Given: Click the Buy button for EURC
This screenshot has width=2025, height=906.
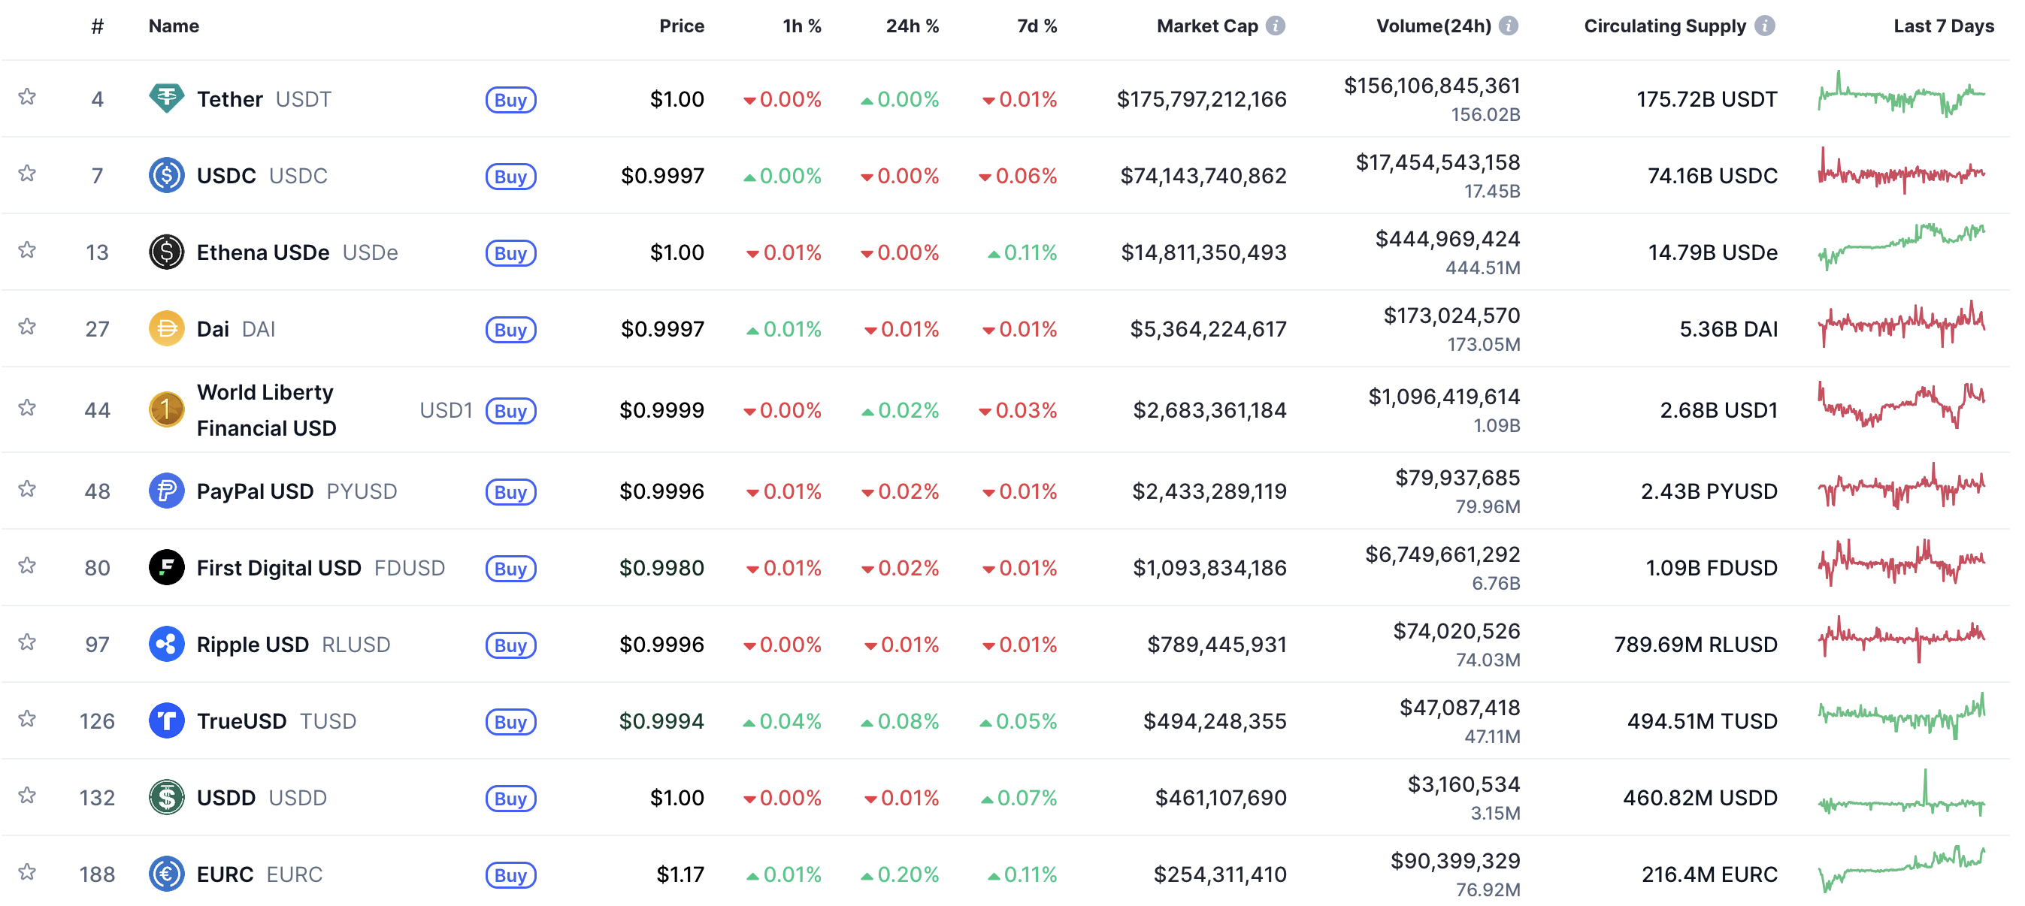Looking at the screenshot, I should click(x=510, y=875).
